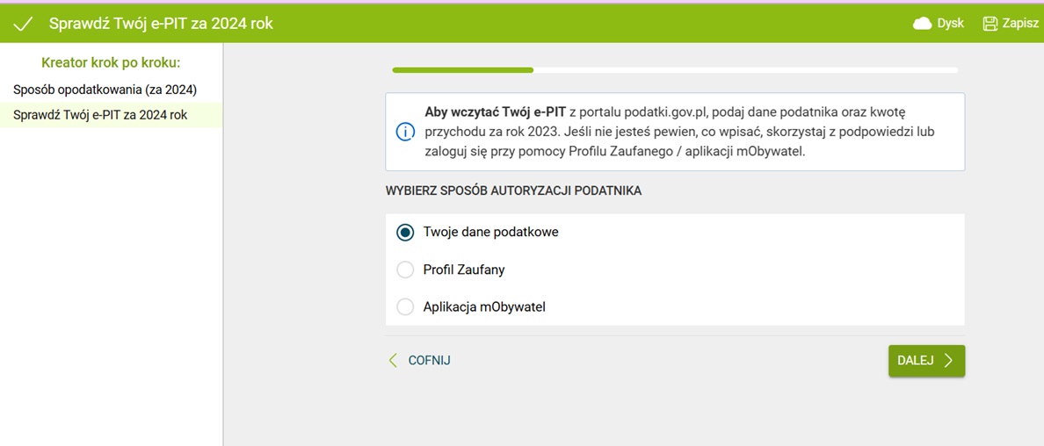Open "Sposób opodatkowania (za 2024)" step in sidebar
This screenshot has height=446, width=1044.
[x=105, y=90]
